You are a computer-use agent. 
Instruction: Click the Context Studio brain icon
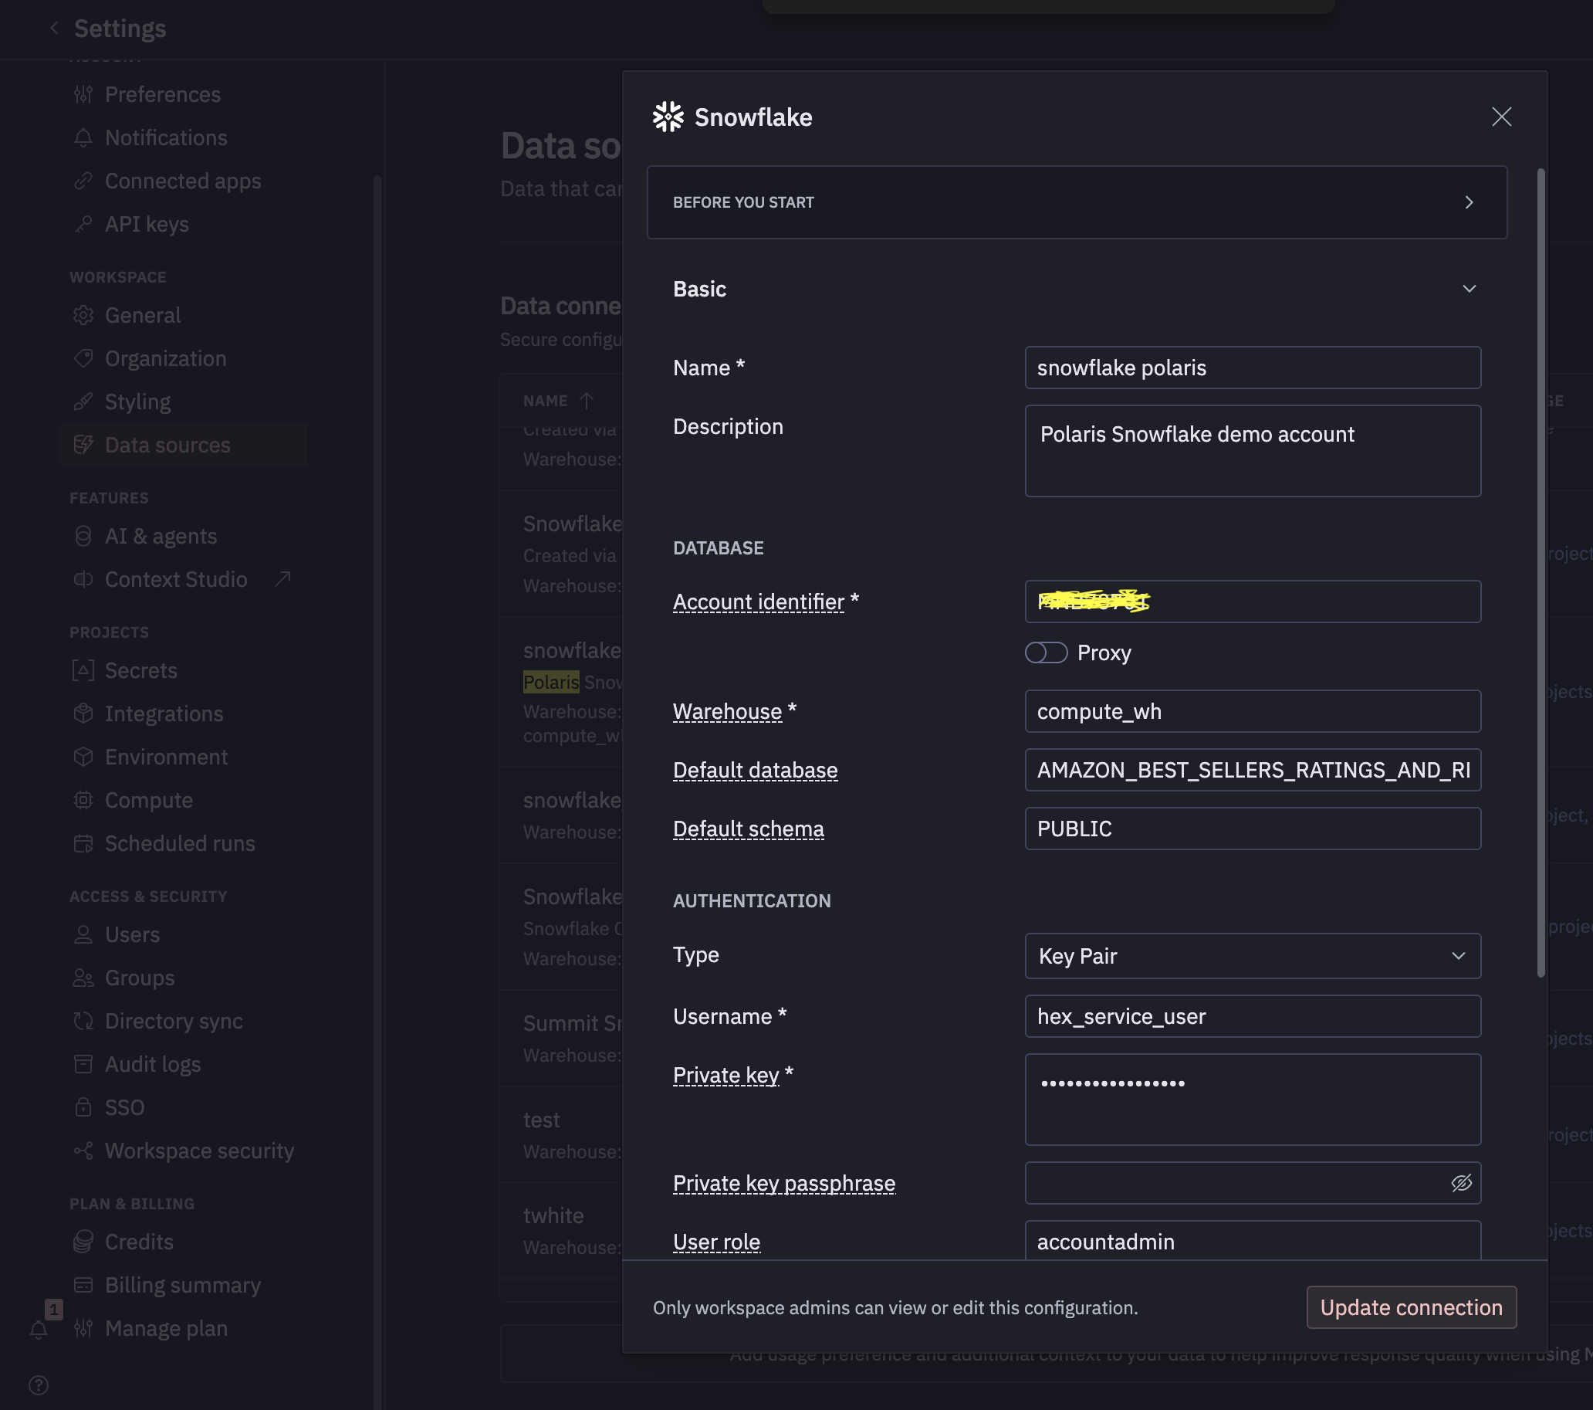tap(83, 579)
